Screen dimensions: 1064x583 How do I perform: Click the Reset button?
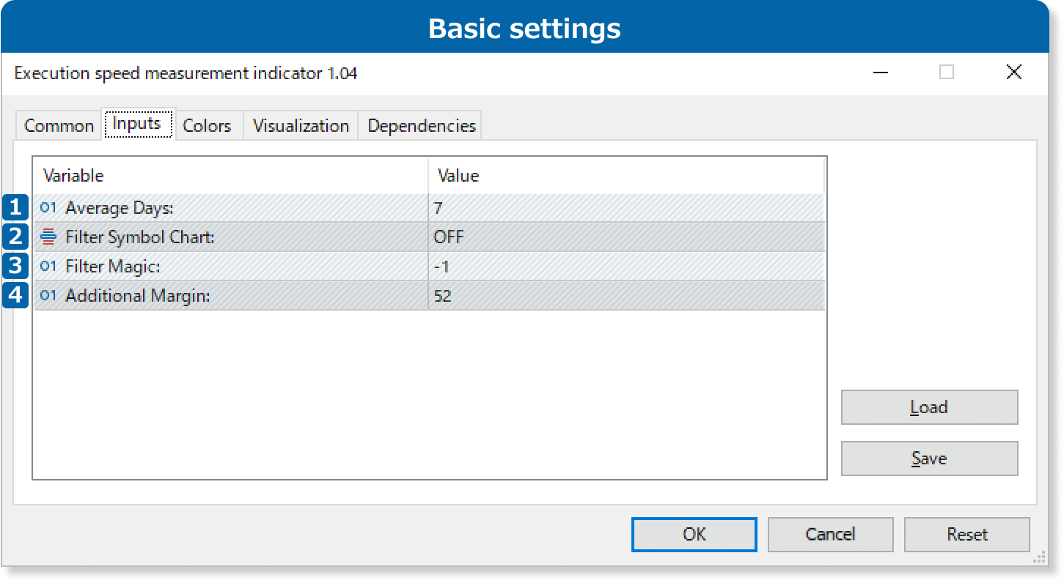pyautogui.click(x=966, y=535)
